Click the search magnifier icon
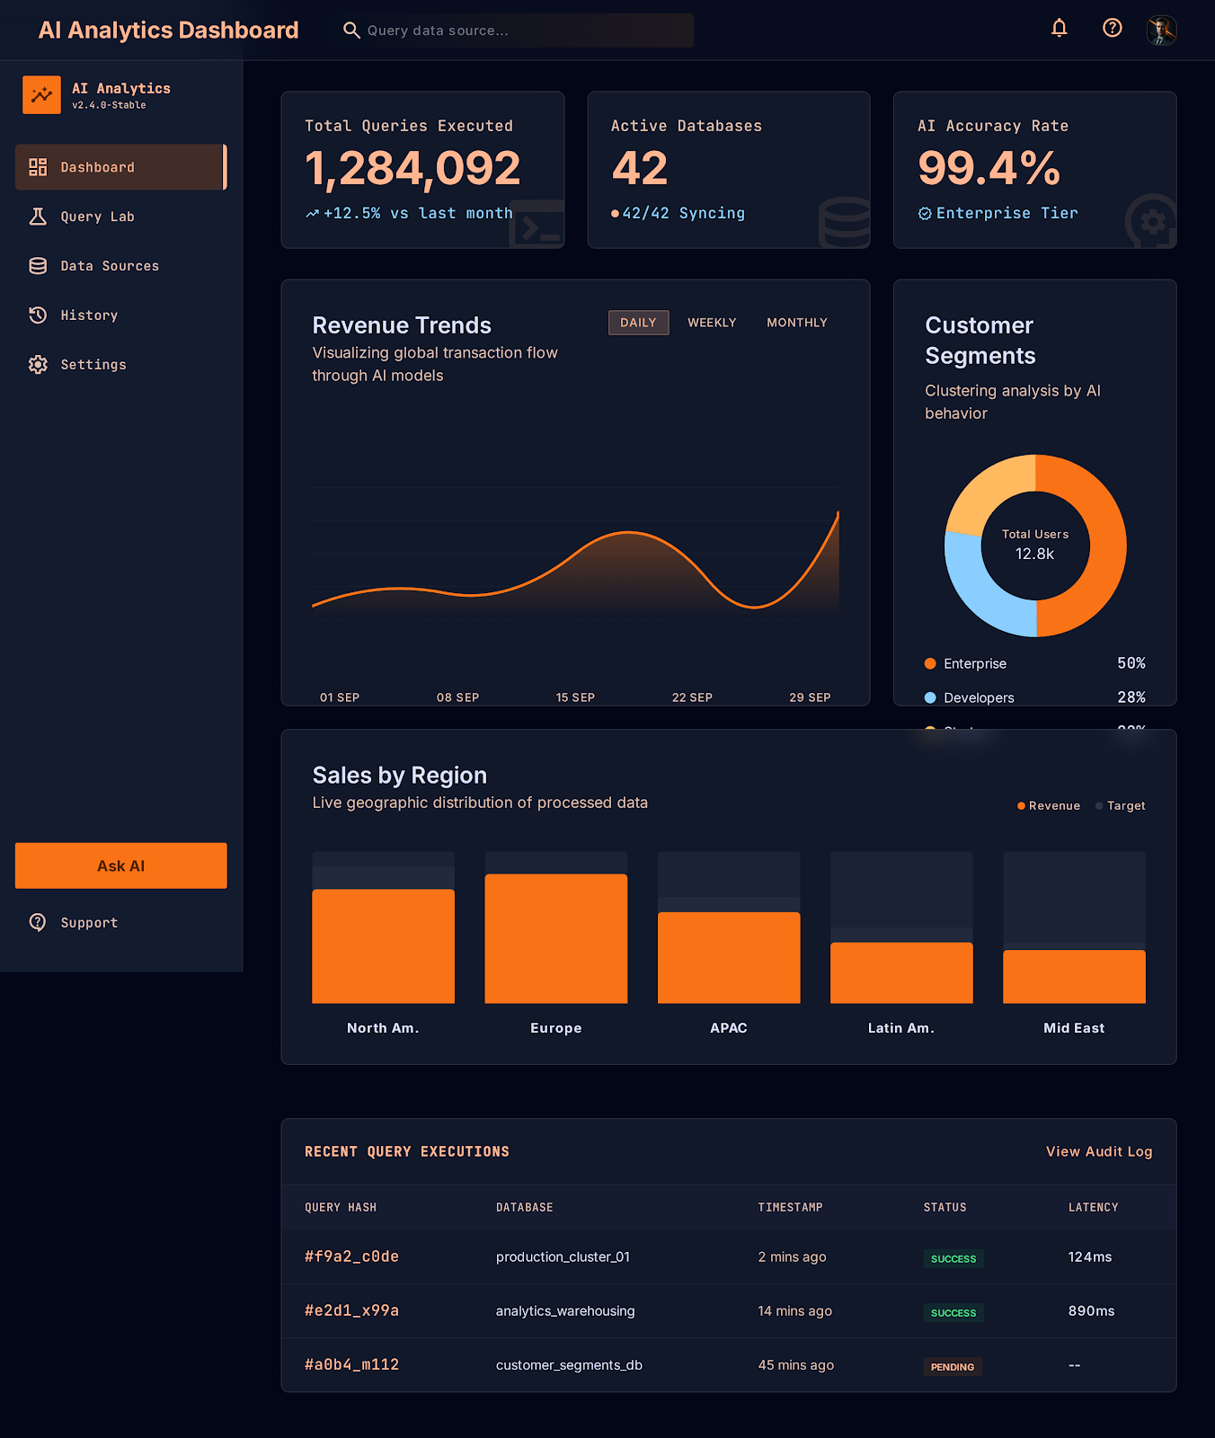 click(x=351, y=31)
